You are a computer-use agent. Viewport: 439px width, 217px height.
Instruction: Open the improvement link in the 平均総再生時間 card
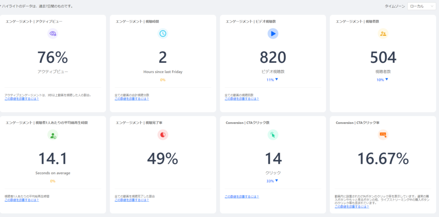coord(21,200)
